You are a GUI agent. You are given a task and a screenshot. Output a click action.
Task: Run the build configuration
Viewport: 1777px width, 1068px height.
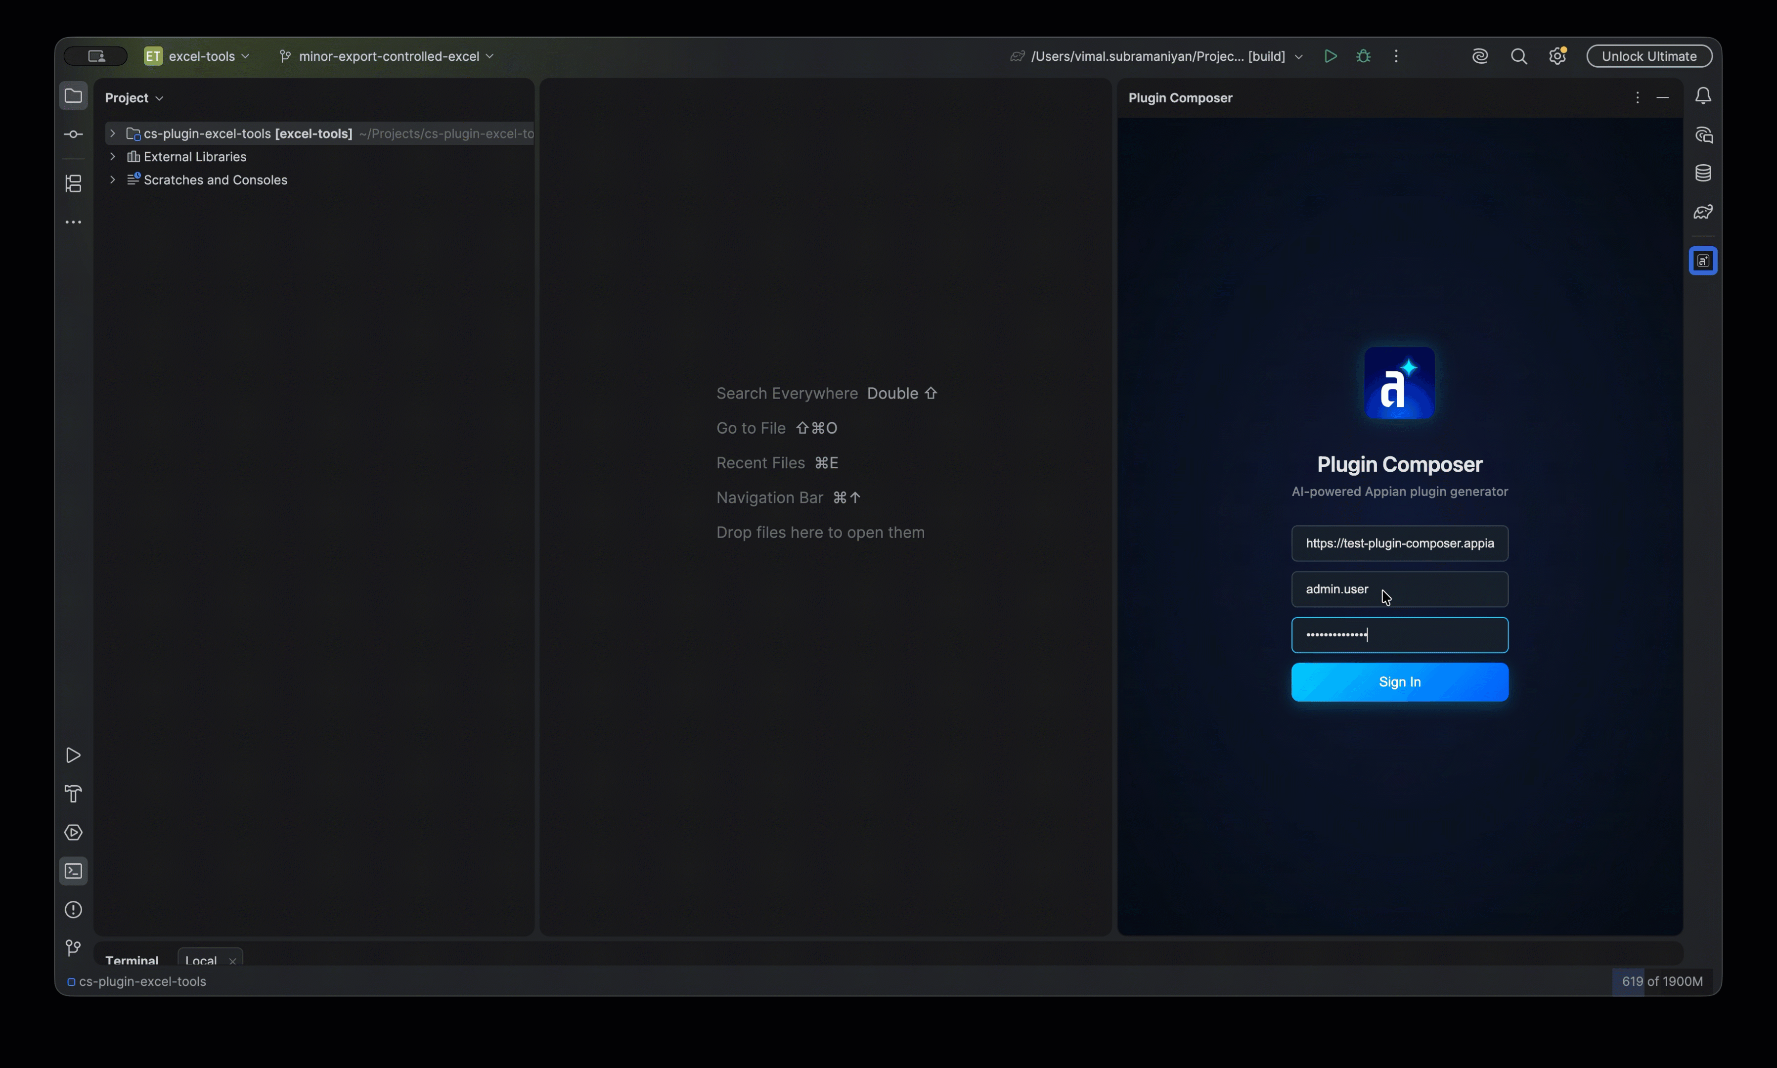1330,56
